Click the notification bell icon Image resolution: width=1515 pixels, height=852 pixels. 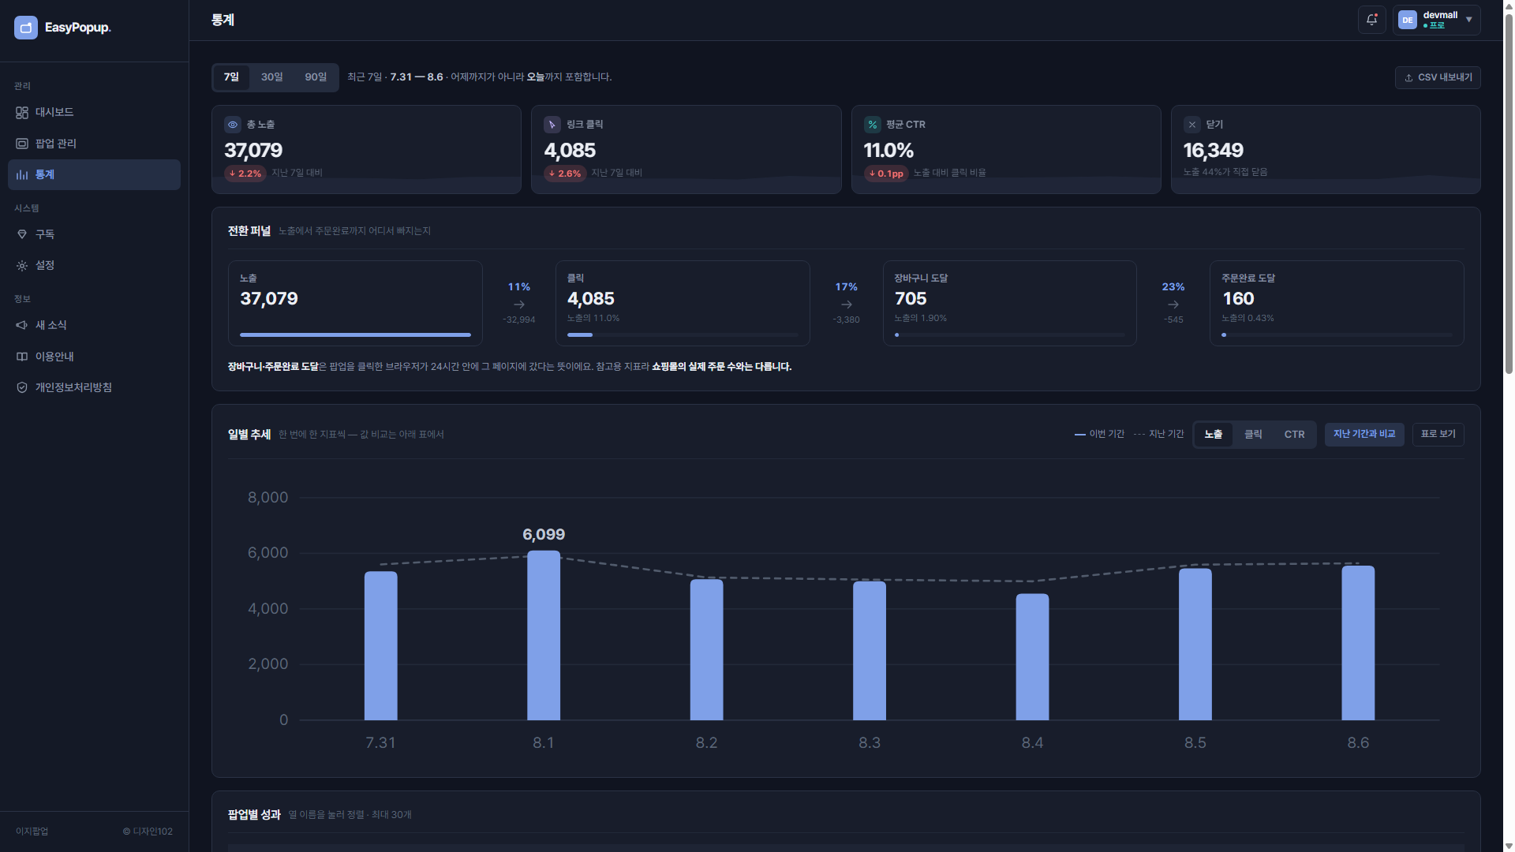(1371, 20)
